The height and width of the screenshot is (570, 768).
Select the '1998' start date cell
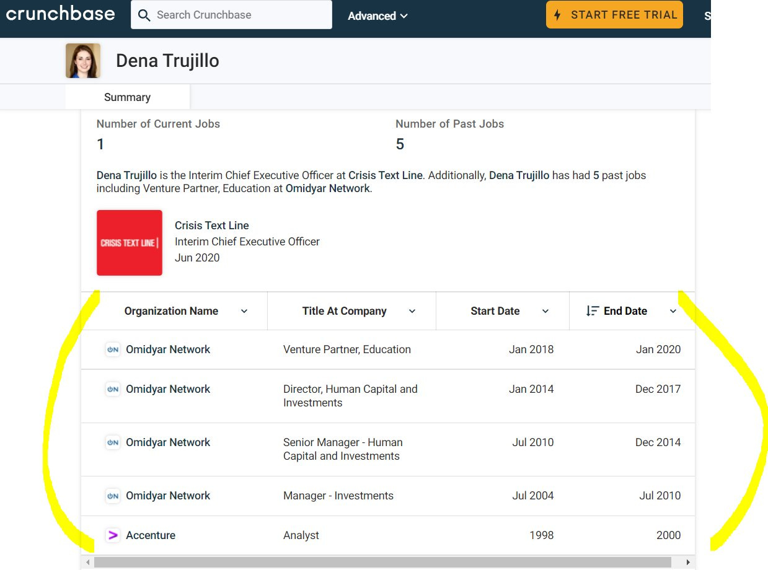click(542, 535)
